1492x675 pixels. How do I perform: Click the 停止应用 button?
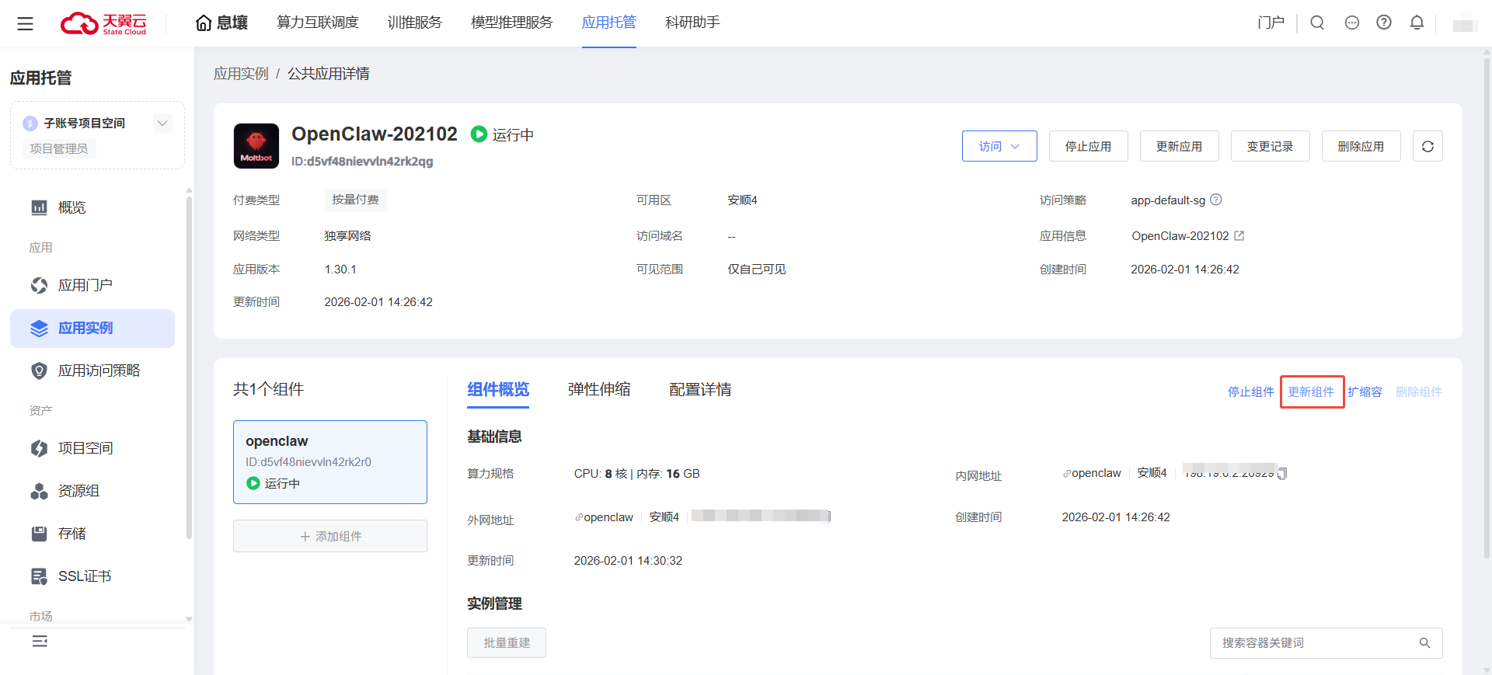pyautogui.click(x=1088, y=146)
